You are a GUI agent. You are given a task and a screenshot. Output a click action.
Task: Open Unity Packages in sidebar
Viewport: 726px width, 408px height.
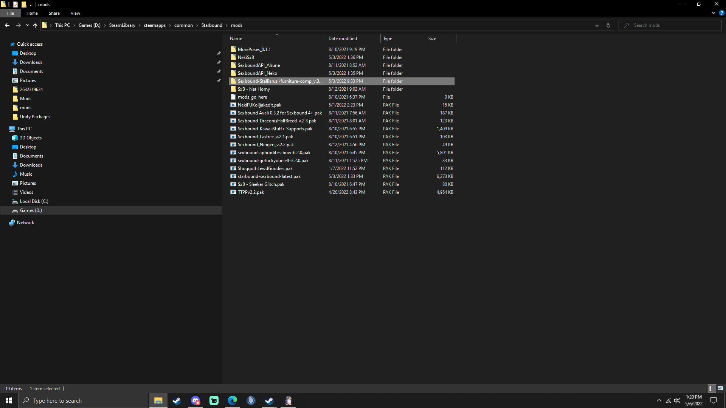(35, 117)
